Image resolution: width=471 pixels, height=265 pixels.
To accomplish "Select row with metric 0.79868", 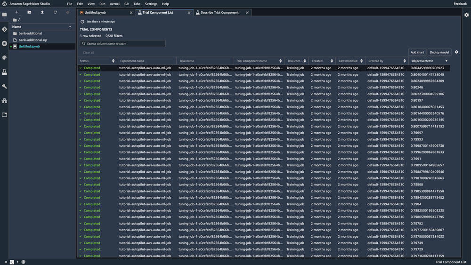I will tap(264, 185).
